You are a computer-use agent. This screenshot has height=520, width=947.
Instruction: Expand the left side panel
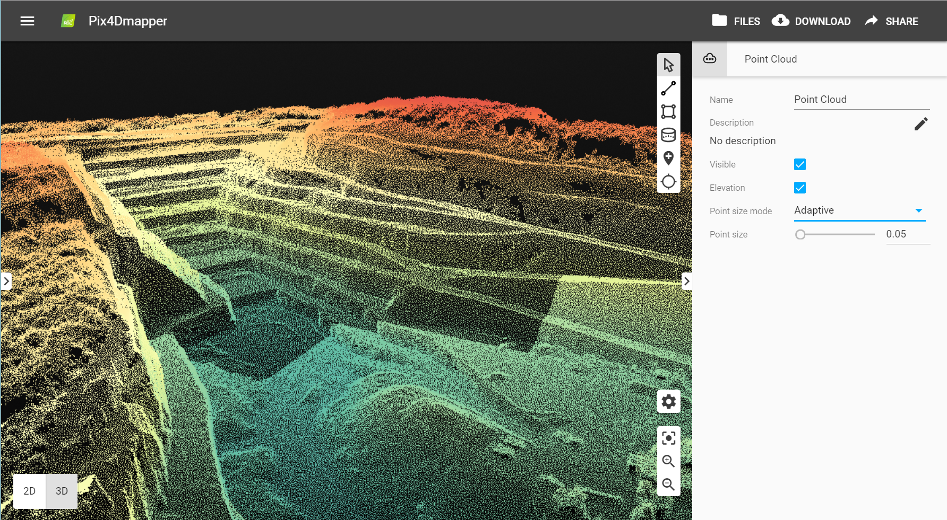point(6,281)
